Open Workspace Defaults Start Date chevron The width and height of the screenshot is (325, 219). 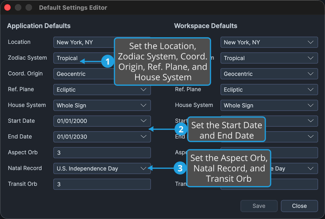(311, 121)
